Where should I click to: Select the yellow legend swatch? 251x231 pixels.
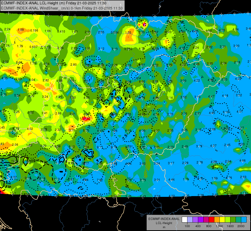coord(222,220)
